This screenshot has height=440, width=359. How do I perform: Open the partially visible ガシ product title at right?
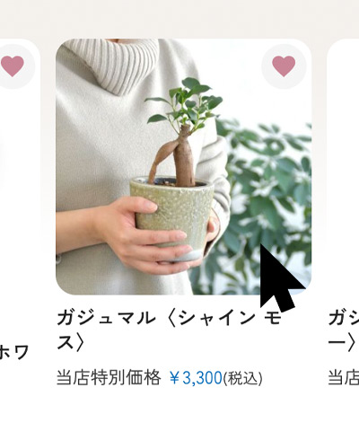click(344, 330)
